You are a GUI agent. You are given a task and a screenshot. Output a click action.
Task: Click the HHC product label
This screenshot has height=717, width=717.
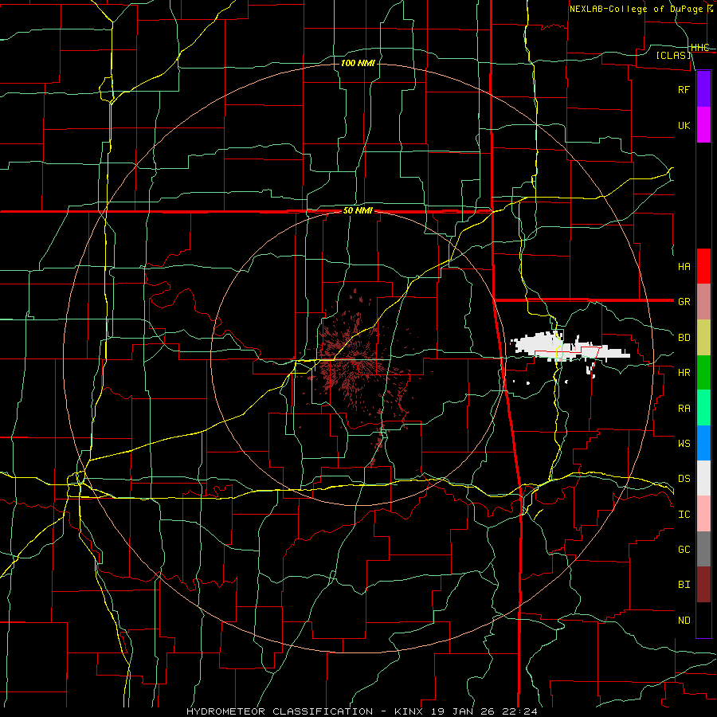(700, 48)
